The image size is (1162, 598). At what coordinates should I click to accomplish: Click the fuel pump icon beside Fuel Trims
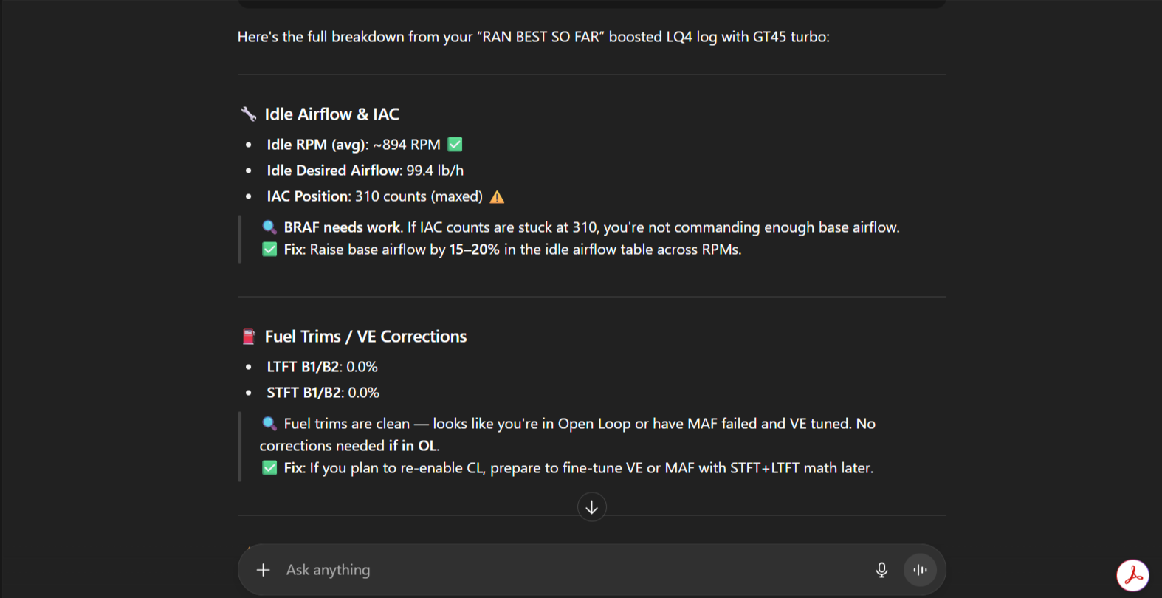tap(249, 337)
